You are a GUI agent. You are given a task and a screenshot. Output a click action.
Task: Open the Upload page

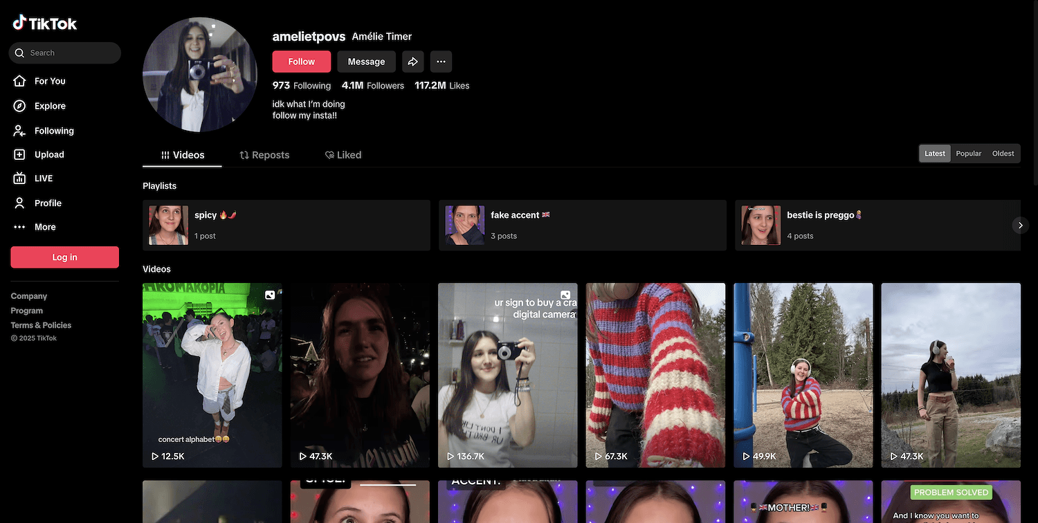[x=48, y=155]
